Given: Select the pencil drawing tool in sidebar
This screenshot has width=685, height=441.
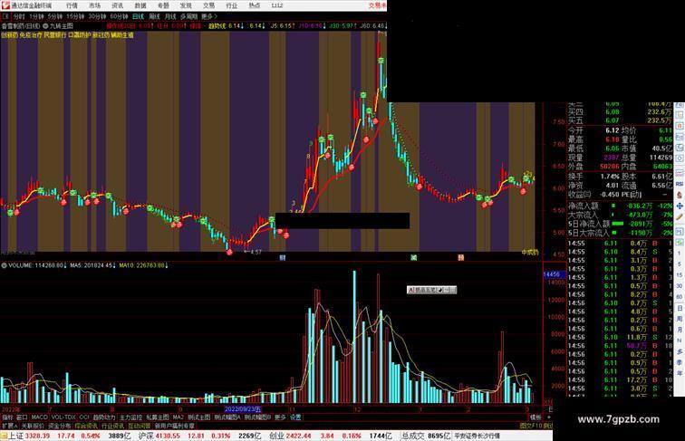Looking at the screenshot, I should coord(680,217).
